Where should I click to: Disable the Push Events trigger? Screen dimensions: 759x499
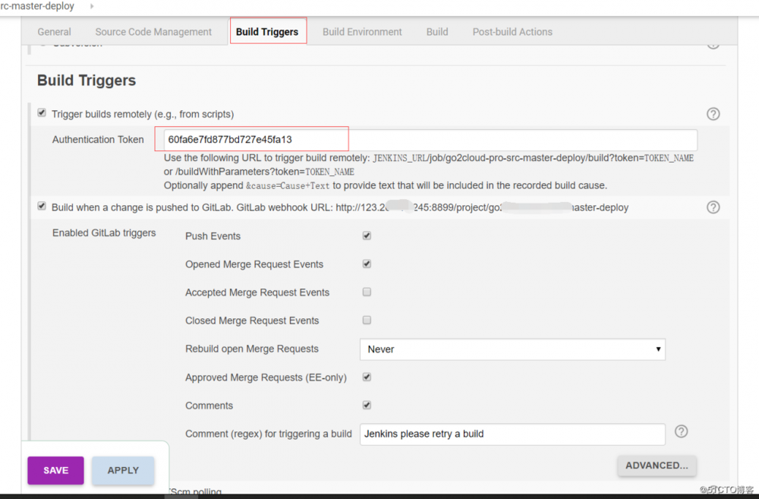point(367,235)
